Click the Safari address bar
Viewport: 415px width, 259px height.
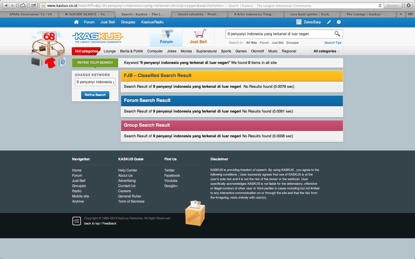(211, 6)
